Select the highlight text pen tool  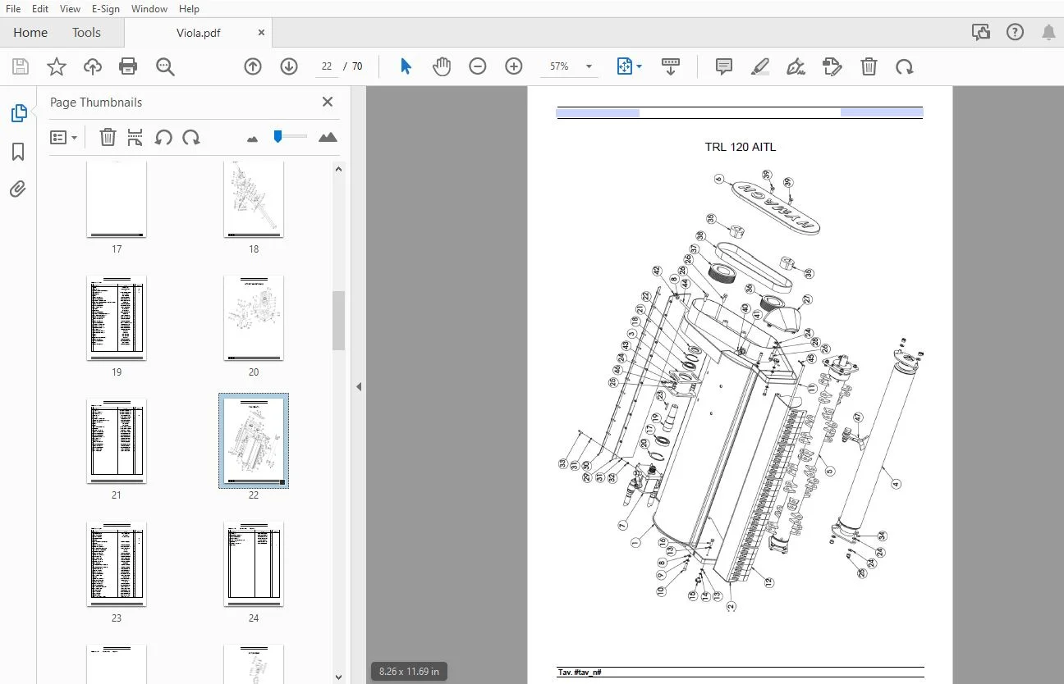click(760, 66)
